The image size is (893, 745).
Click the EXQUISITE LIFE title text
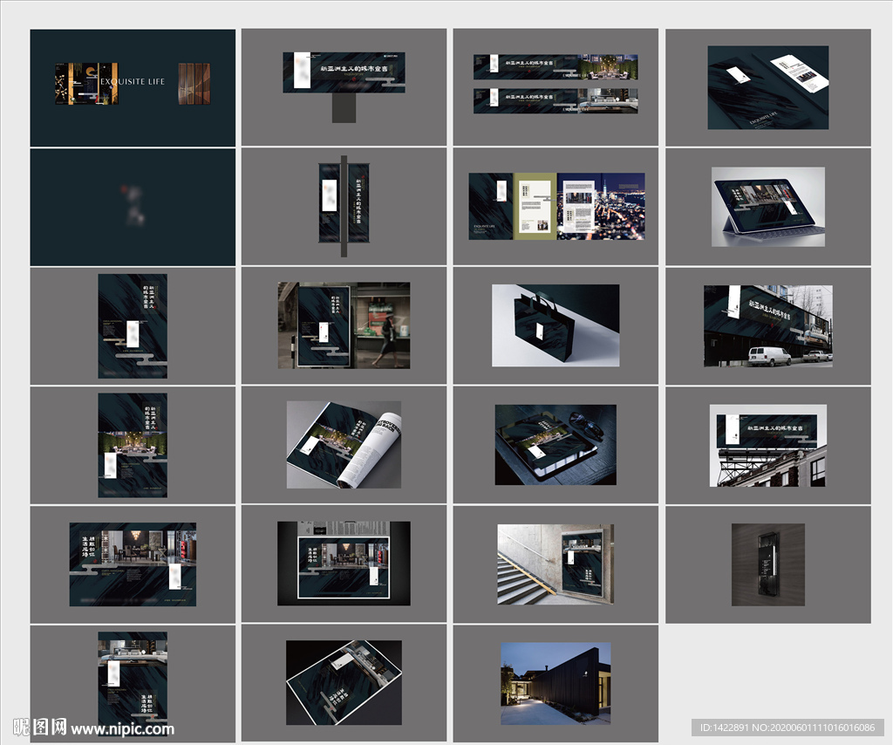tap(133, 81)
